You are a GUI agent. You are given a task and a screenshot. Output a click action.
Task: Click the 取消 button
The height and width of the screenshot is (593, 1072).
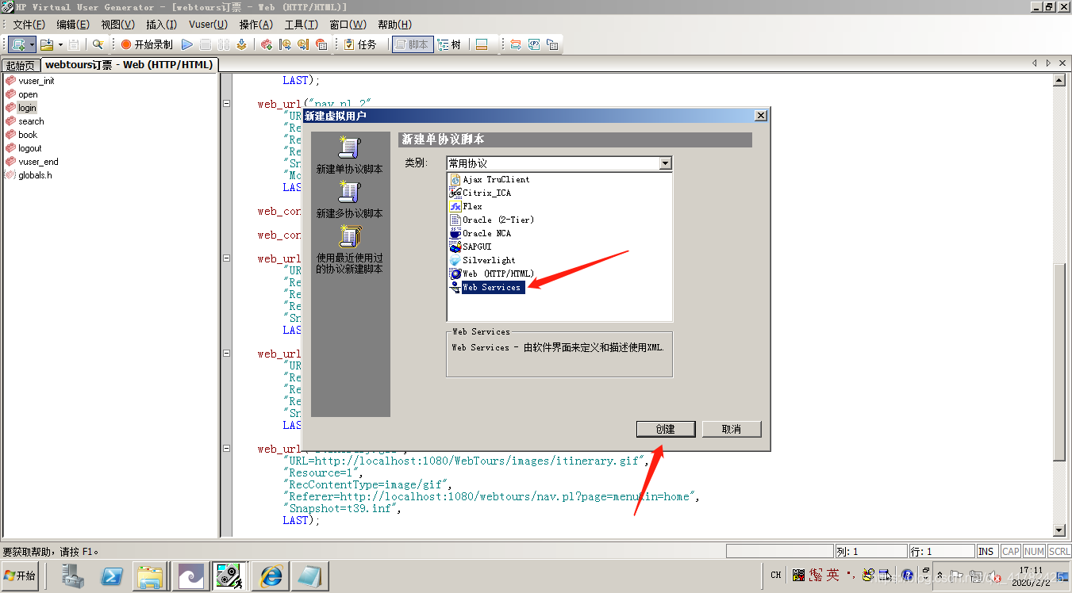(732, 429)
